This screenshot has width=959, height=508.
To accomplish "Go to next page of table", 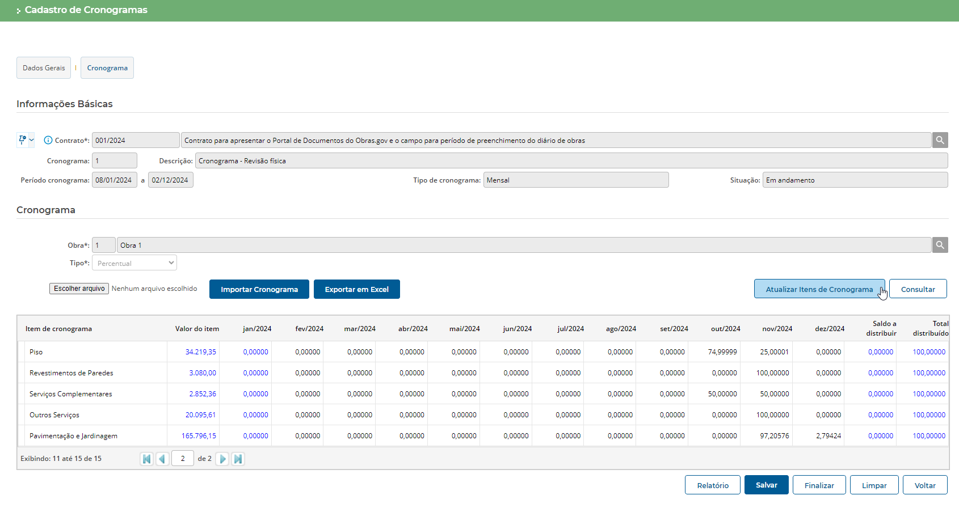I will (x=222, y=459).
